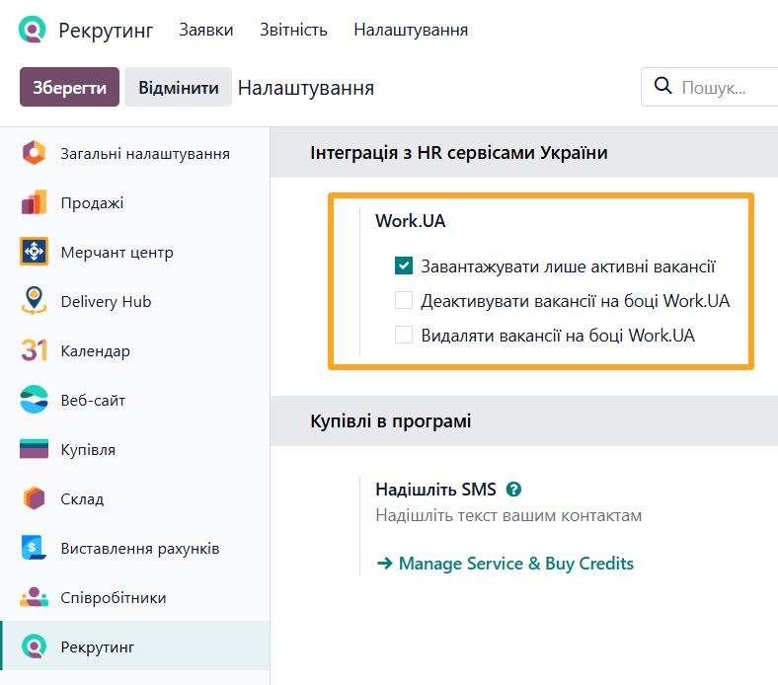The width and height of the screenshot is (778, 685).
Task: Click the Купівлі в програмі section header
Action: pos(391,421)
